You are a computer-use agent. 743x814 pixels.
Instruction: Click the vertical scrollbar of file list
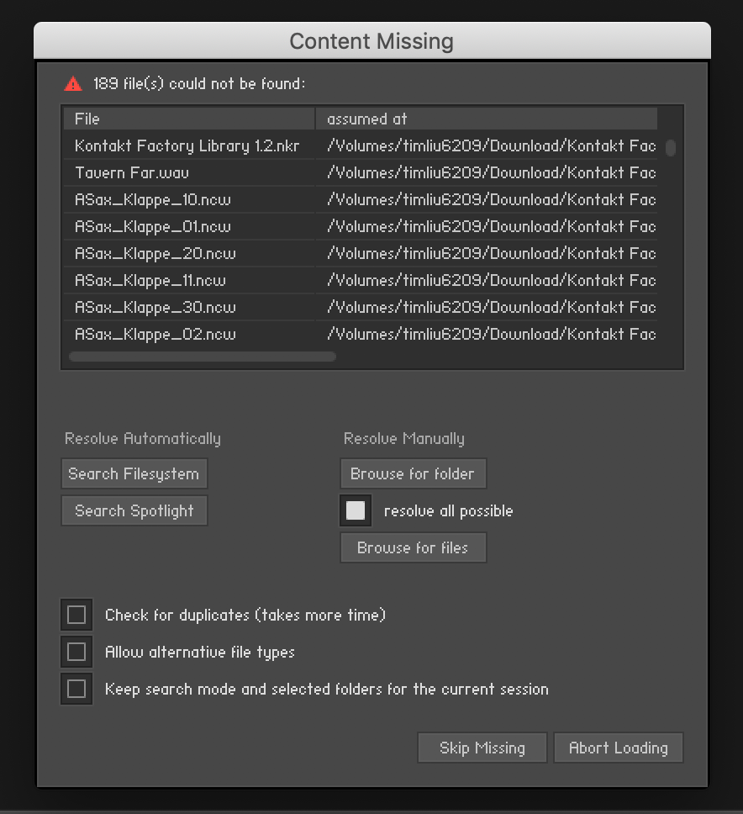point(671,148)
